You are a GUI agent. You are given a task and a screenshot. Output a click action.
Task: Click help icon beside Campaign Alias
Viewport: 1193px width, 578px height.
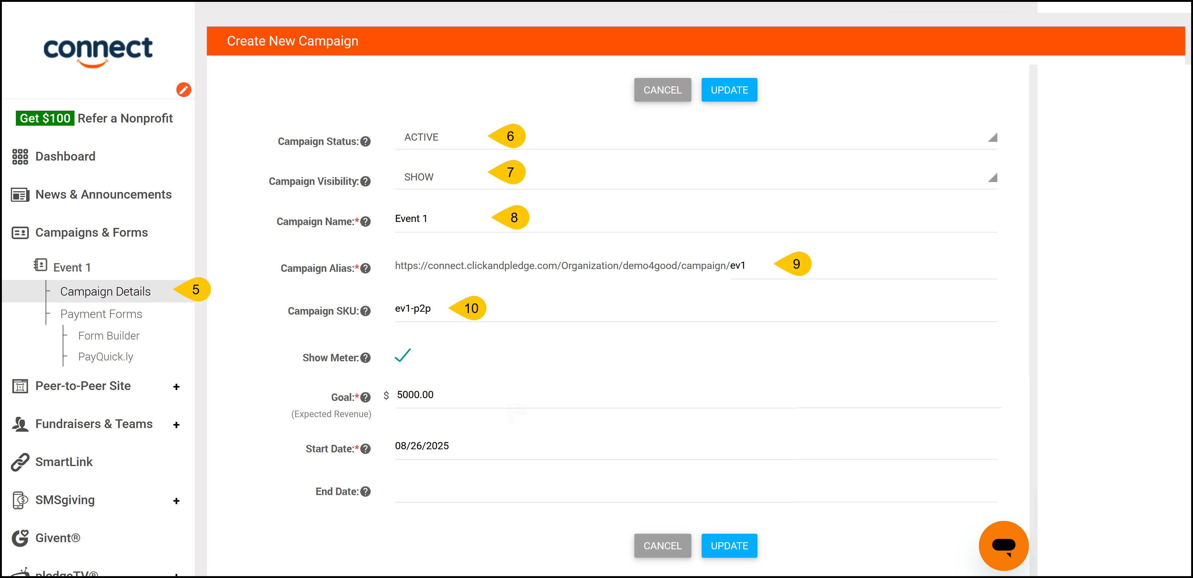tap(365, 268)
